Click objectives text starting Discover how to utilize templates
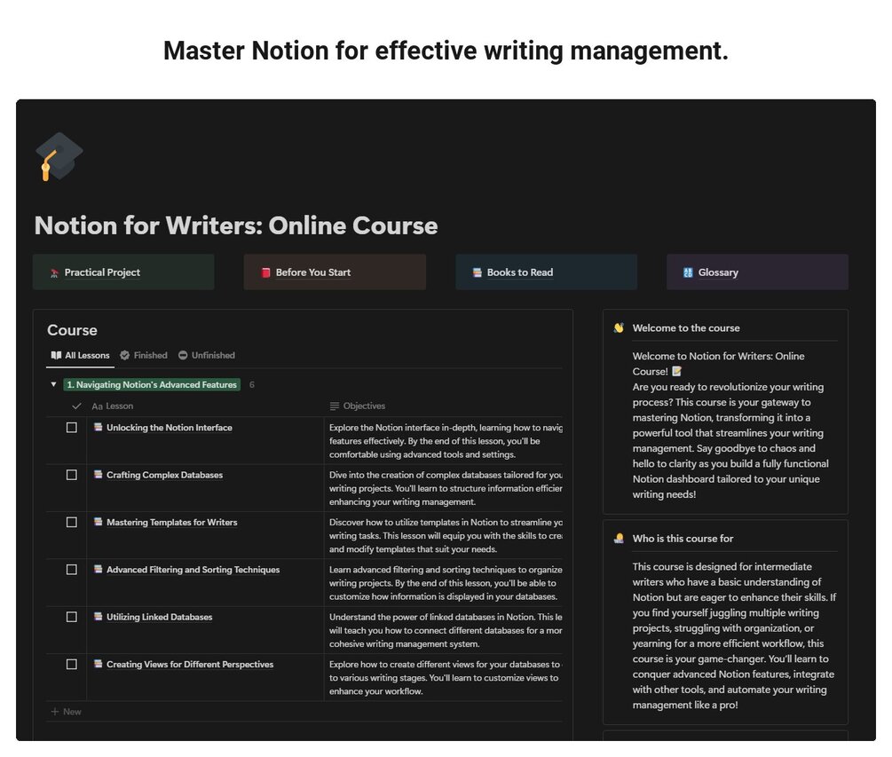Screen dimensions: 892x757 (446, 535)
